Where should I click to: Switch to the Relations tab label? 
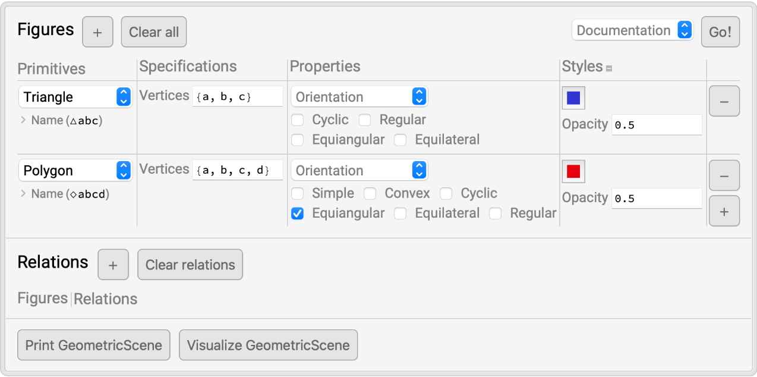[105, 299]
